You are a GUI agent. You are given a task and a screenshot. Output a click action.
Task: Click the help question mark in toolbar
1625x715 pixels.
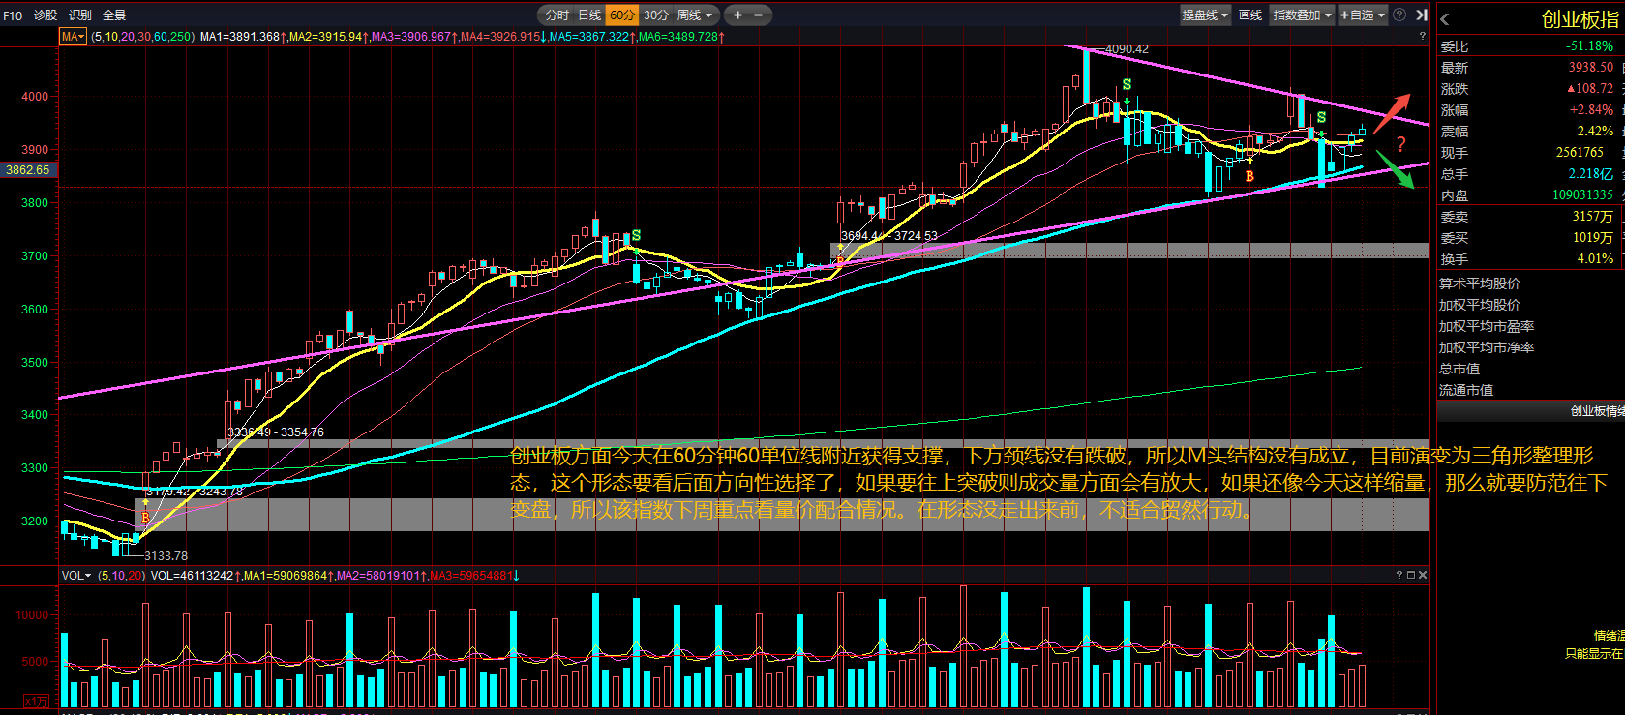click(1399, 15)
